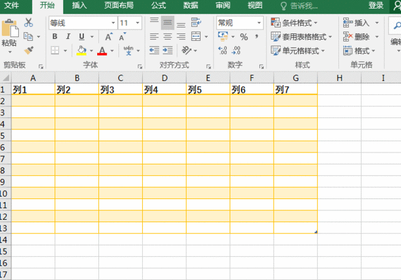
Task: Apply yellow fill color bucket
Action: pyautogui.click(x=81, y=50)
